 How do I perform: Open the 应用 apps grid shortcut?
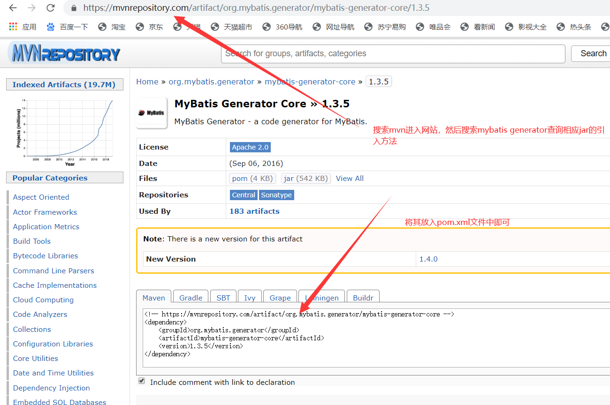pos(23,27)
